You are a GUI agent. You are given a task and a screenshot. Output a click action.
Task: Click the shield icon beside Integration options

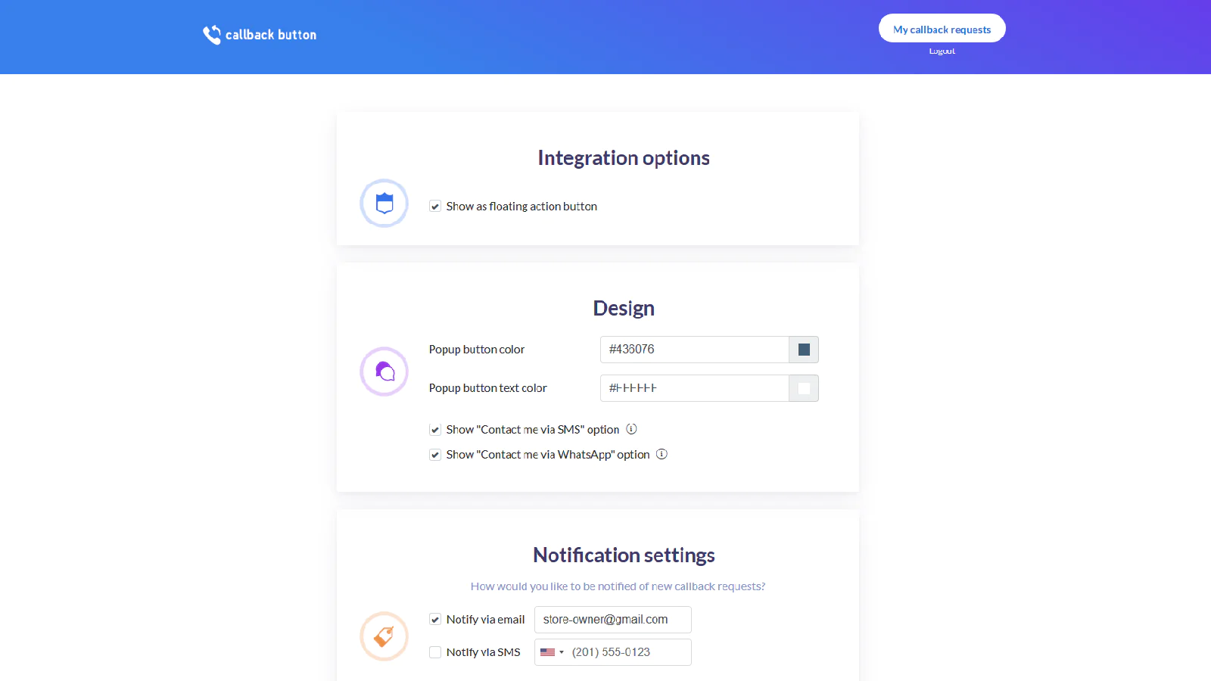coord(384,204)
